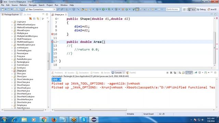
Task: Click the Print toolbar icon
Action: point(22,9)
